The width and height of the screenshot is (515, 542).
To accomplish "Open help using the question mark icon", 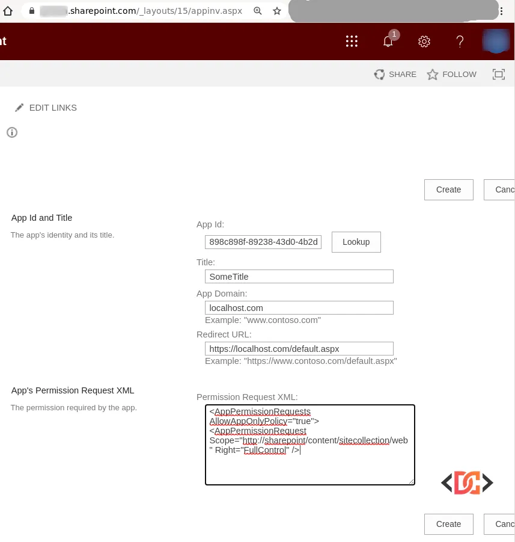I will coord(460,42).
